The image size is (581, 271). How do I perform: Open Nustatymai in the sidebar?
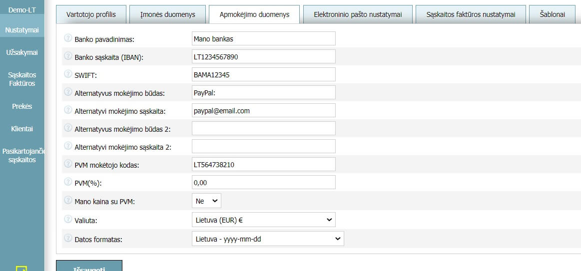coord(22,30)
